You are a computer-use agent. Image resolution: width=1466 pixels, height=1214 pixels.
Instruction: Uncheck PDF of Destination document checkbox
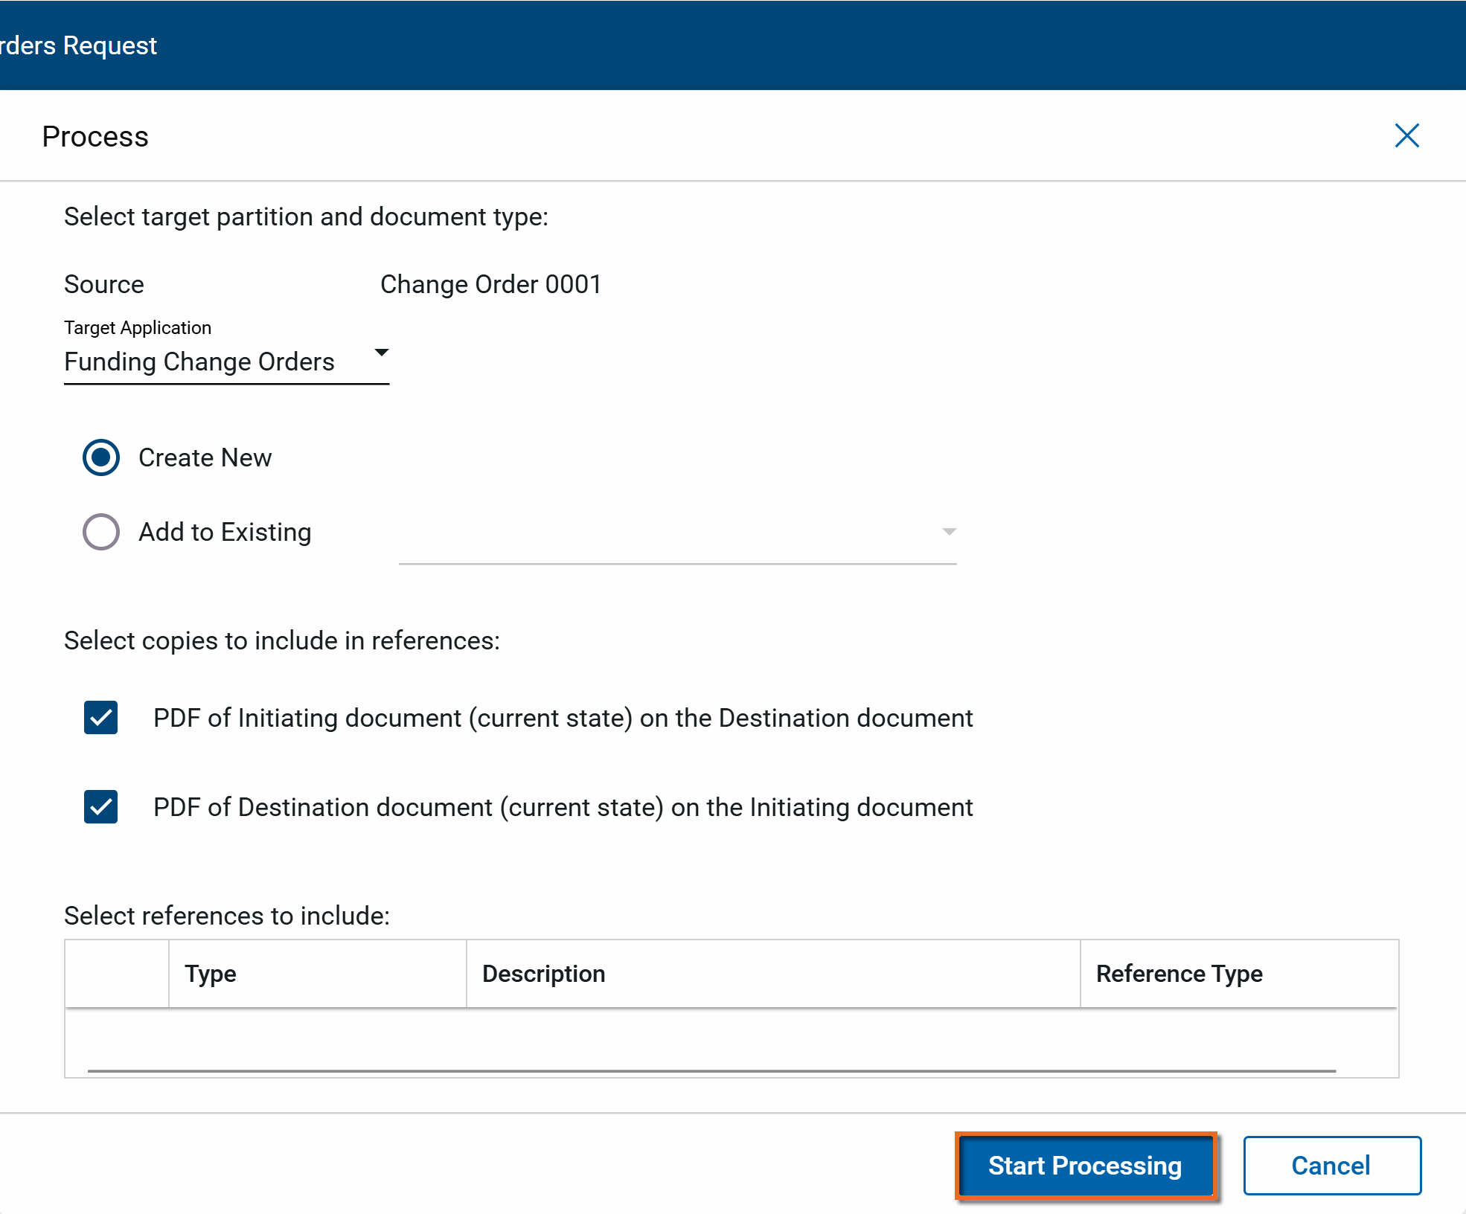[101, 807]
